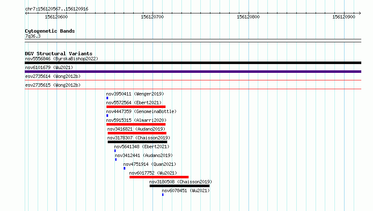Open variant nsv5572564 (Ebert2021) label
Viewport: 373px width, 211px height.
tap(134, 103)
